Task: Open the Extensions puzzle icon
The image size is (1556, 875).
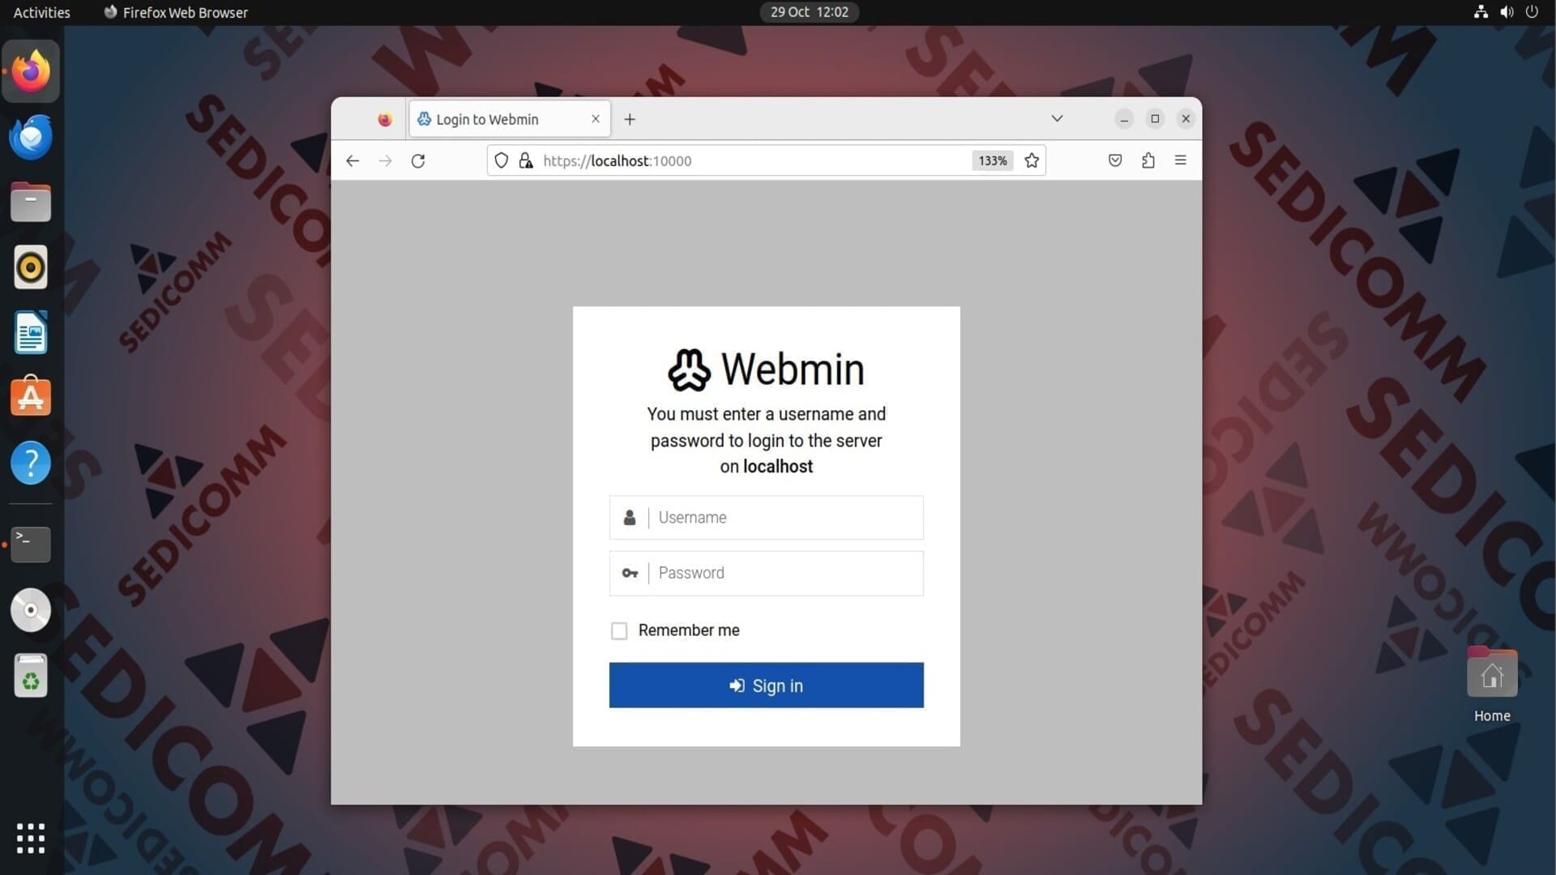Action: pos(1148,160)
